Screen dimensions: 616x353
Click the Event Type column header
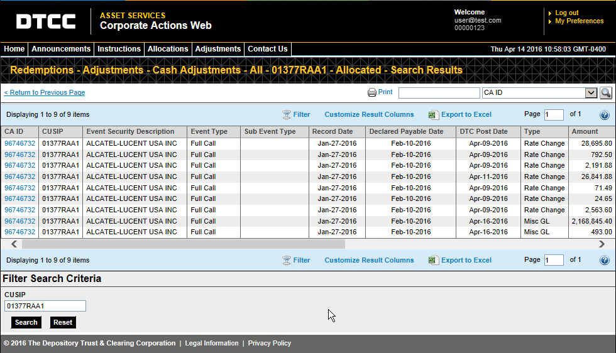214,131
